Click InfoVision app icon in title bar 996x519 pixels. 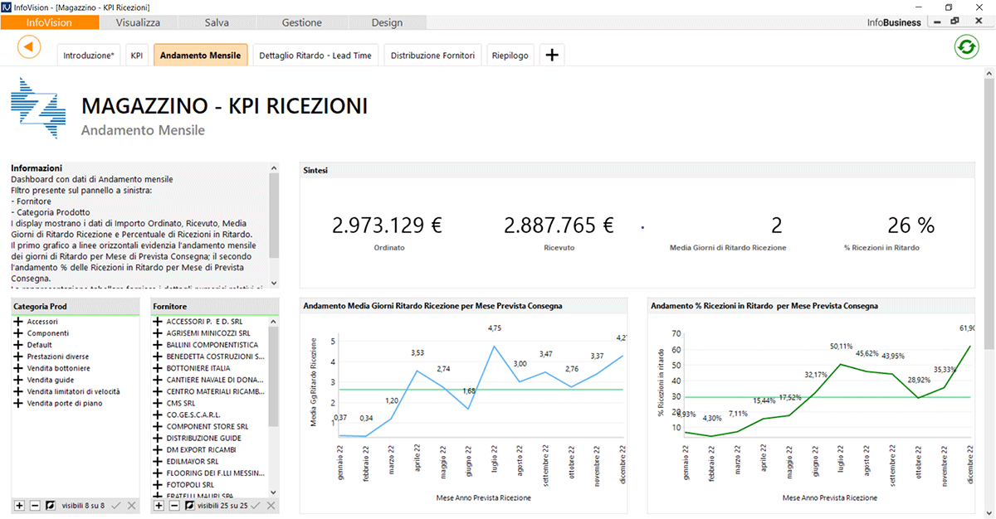click(7, 7)
